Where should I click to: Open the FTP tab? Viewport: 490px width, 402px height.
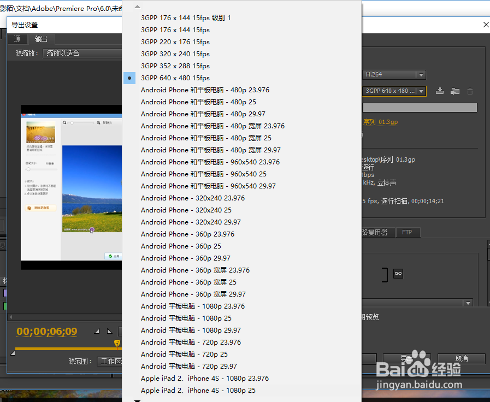[407, 232]
